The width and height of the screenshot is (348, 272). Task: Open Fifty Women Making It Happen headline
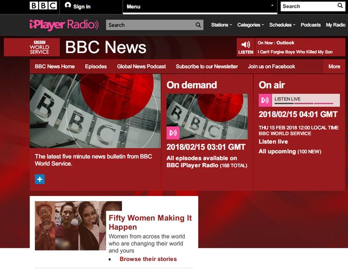(x=150, y=223)
